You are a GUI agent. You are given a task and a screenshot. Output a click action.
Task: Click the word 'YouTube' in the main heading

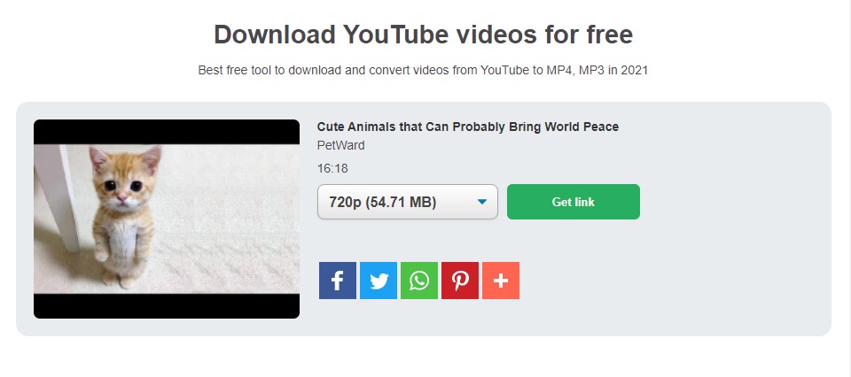(395, 35)
